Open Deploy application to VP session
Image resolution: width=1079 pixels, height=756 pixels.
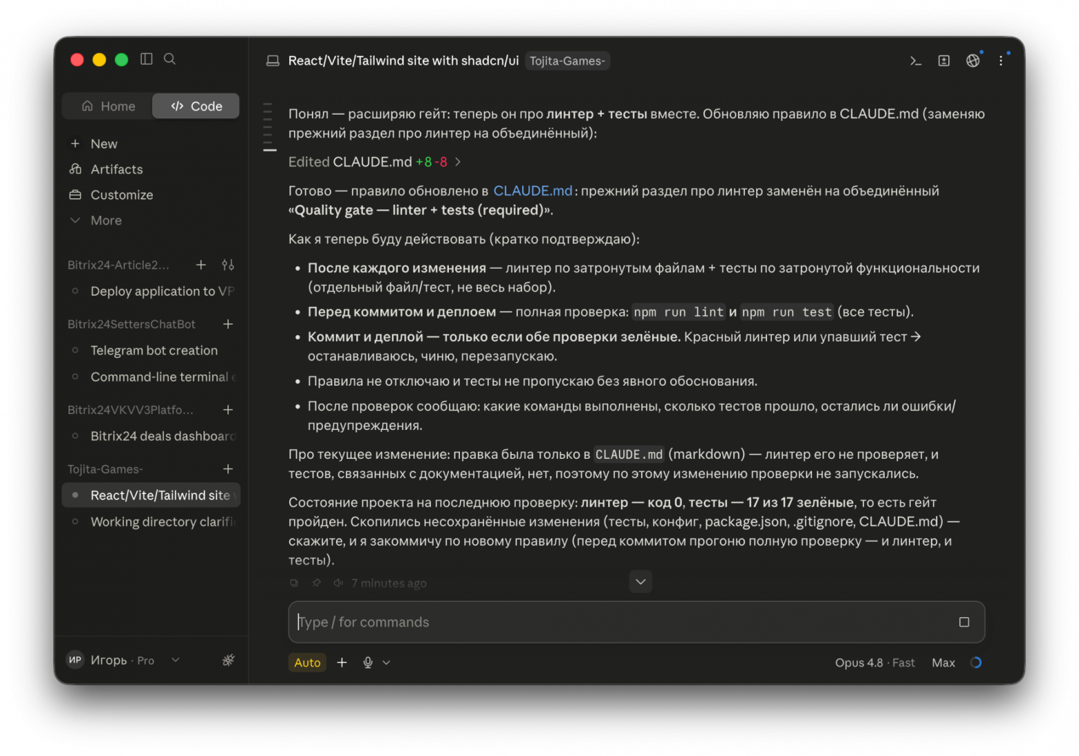152,291
